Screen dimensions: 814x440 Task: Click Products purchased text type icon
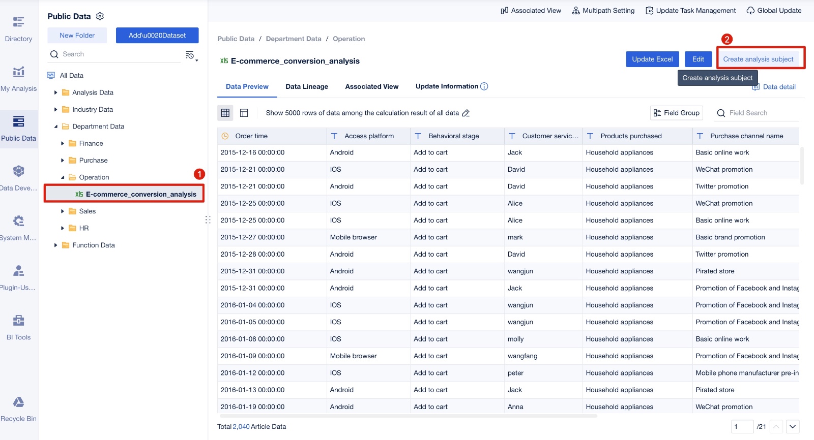590,136
